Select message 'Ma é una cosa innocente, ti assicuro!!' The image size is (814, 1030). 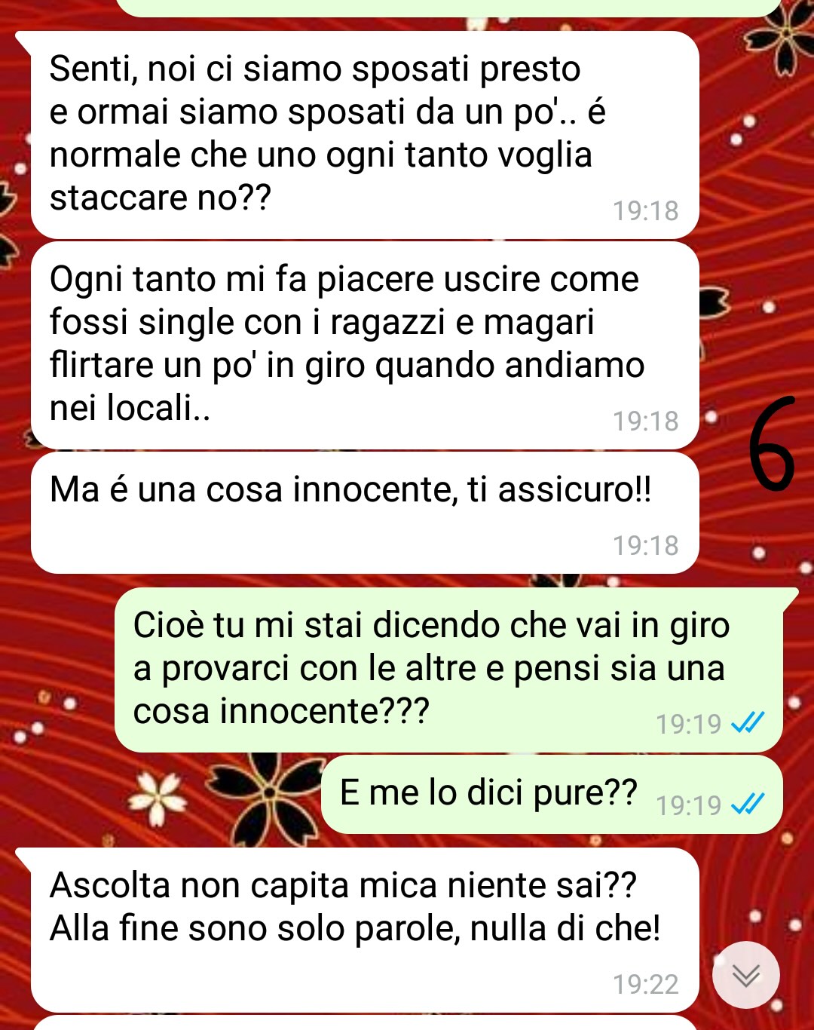pos(365,513)
